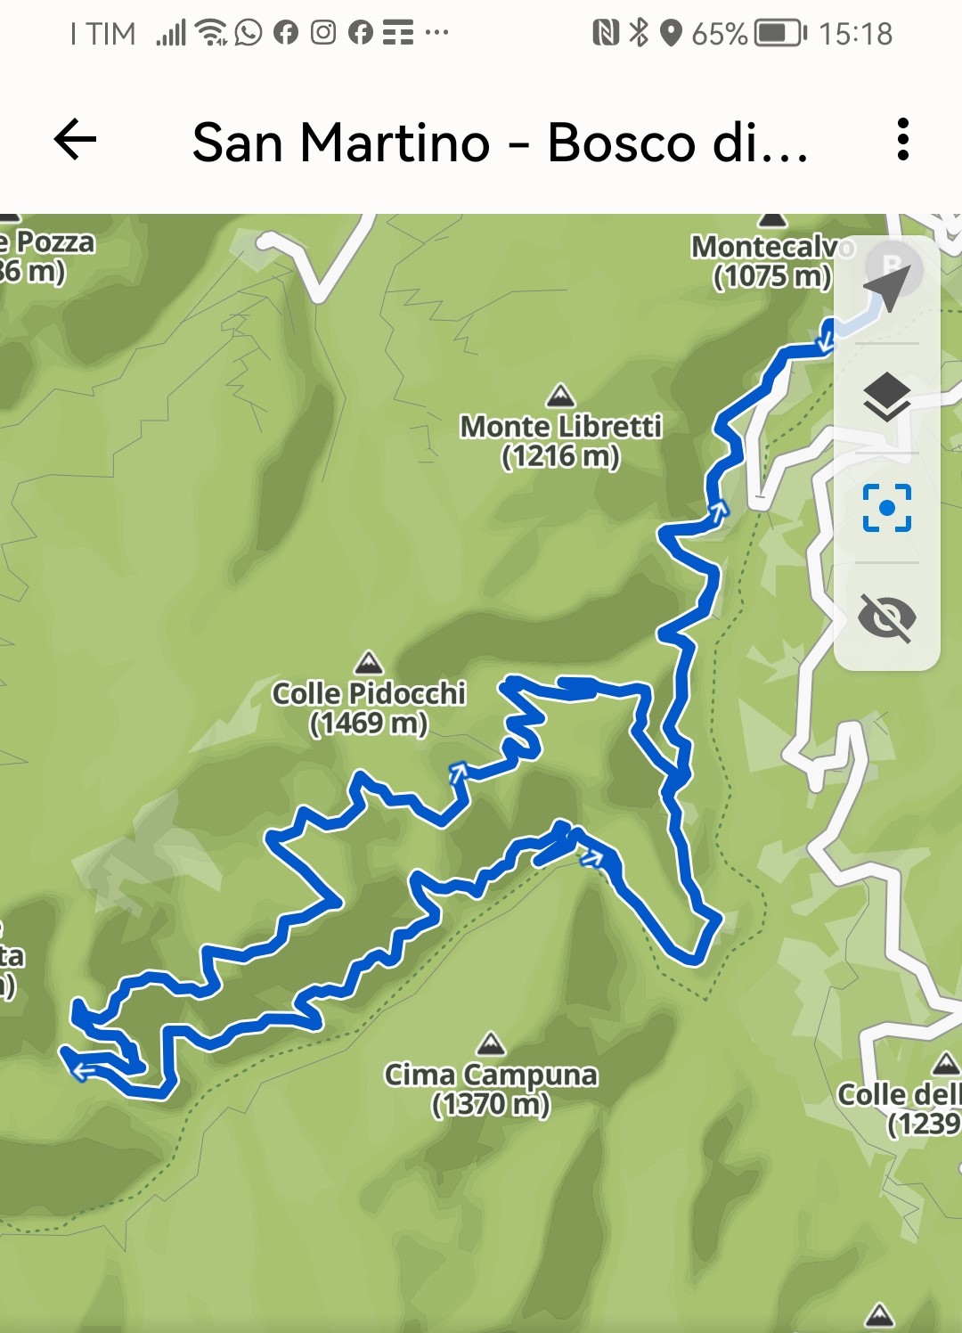Image resolution: width=962 pixels, height=1333 pixels.
Task: Tap the route title San Martino - Bosco di...
Action: point(501,143)
